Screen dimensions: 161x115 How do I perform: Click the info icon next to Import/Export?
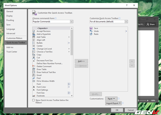123,103
